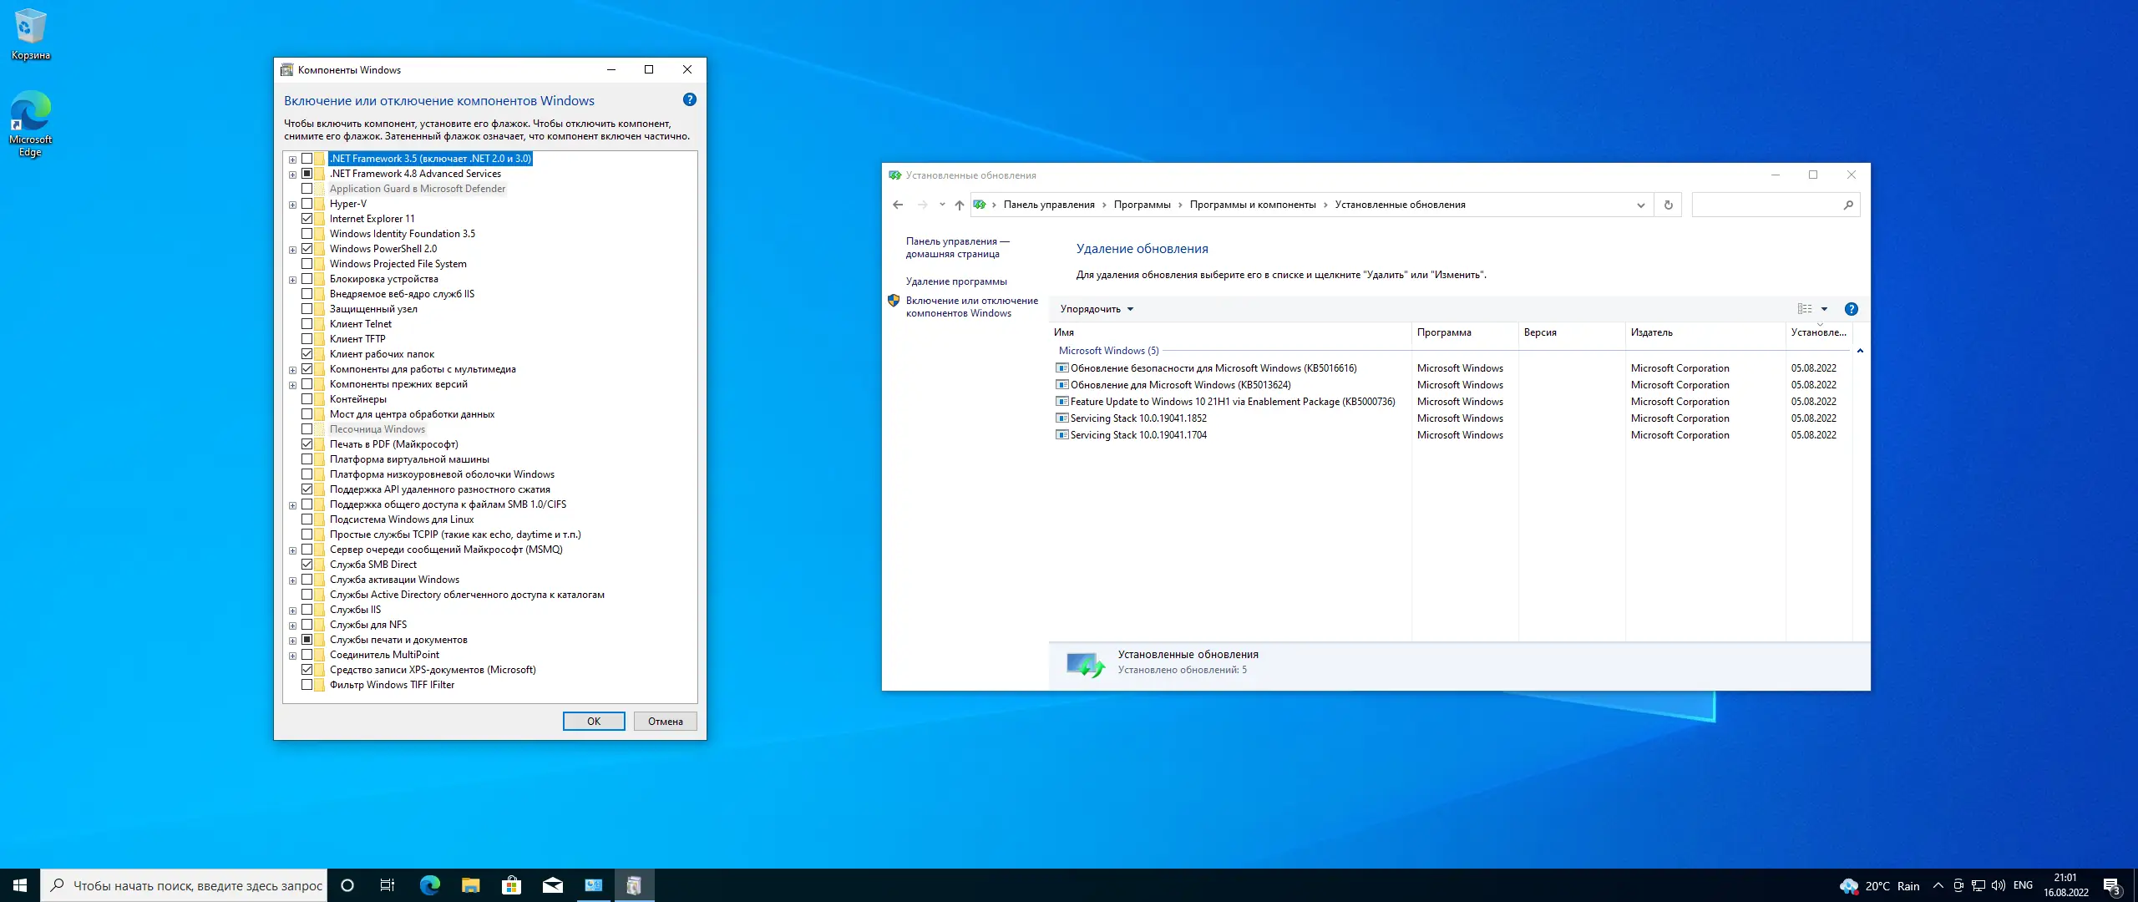Check the Hyper-V component checkbox
Image resolution: width=2138 pixels, height=902 pixels.
[x=307, y=204]
